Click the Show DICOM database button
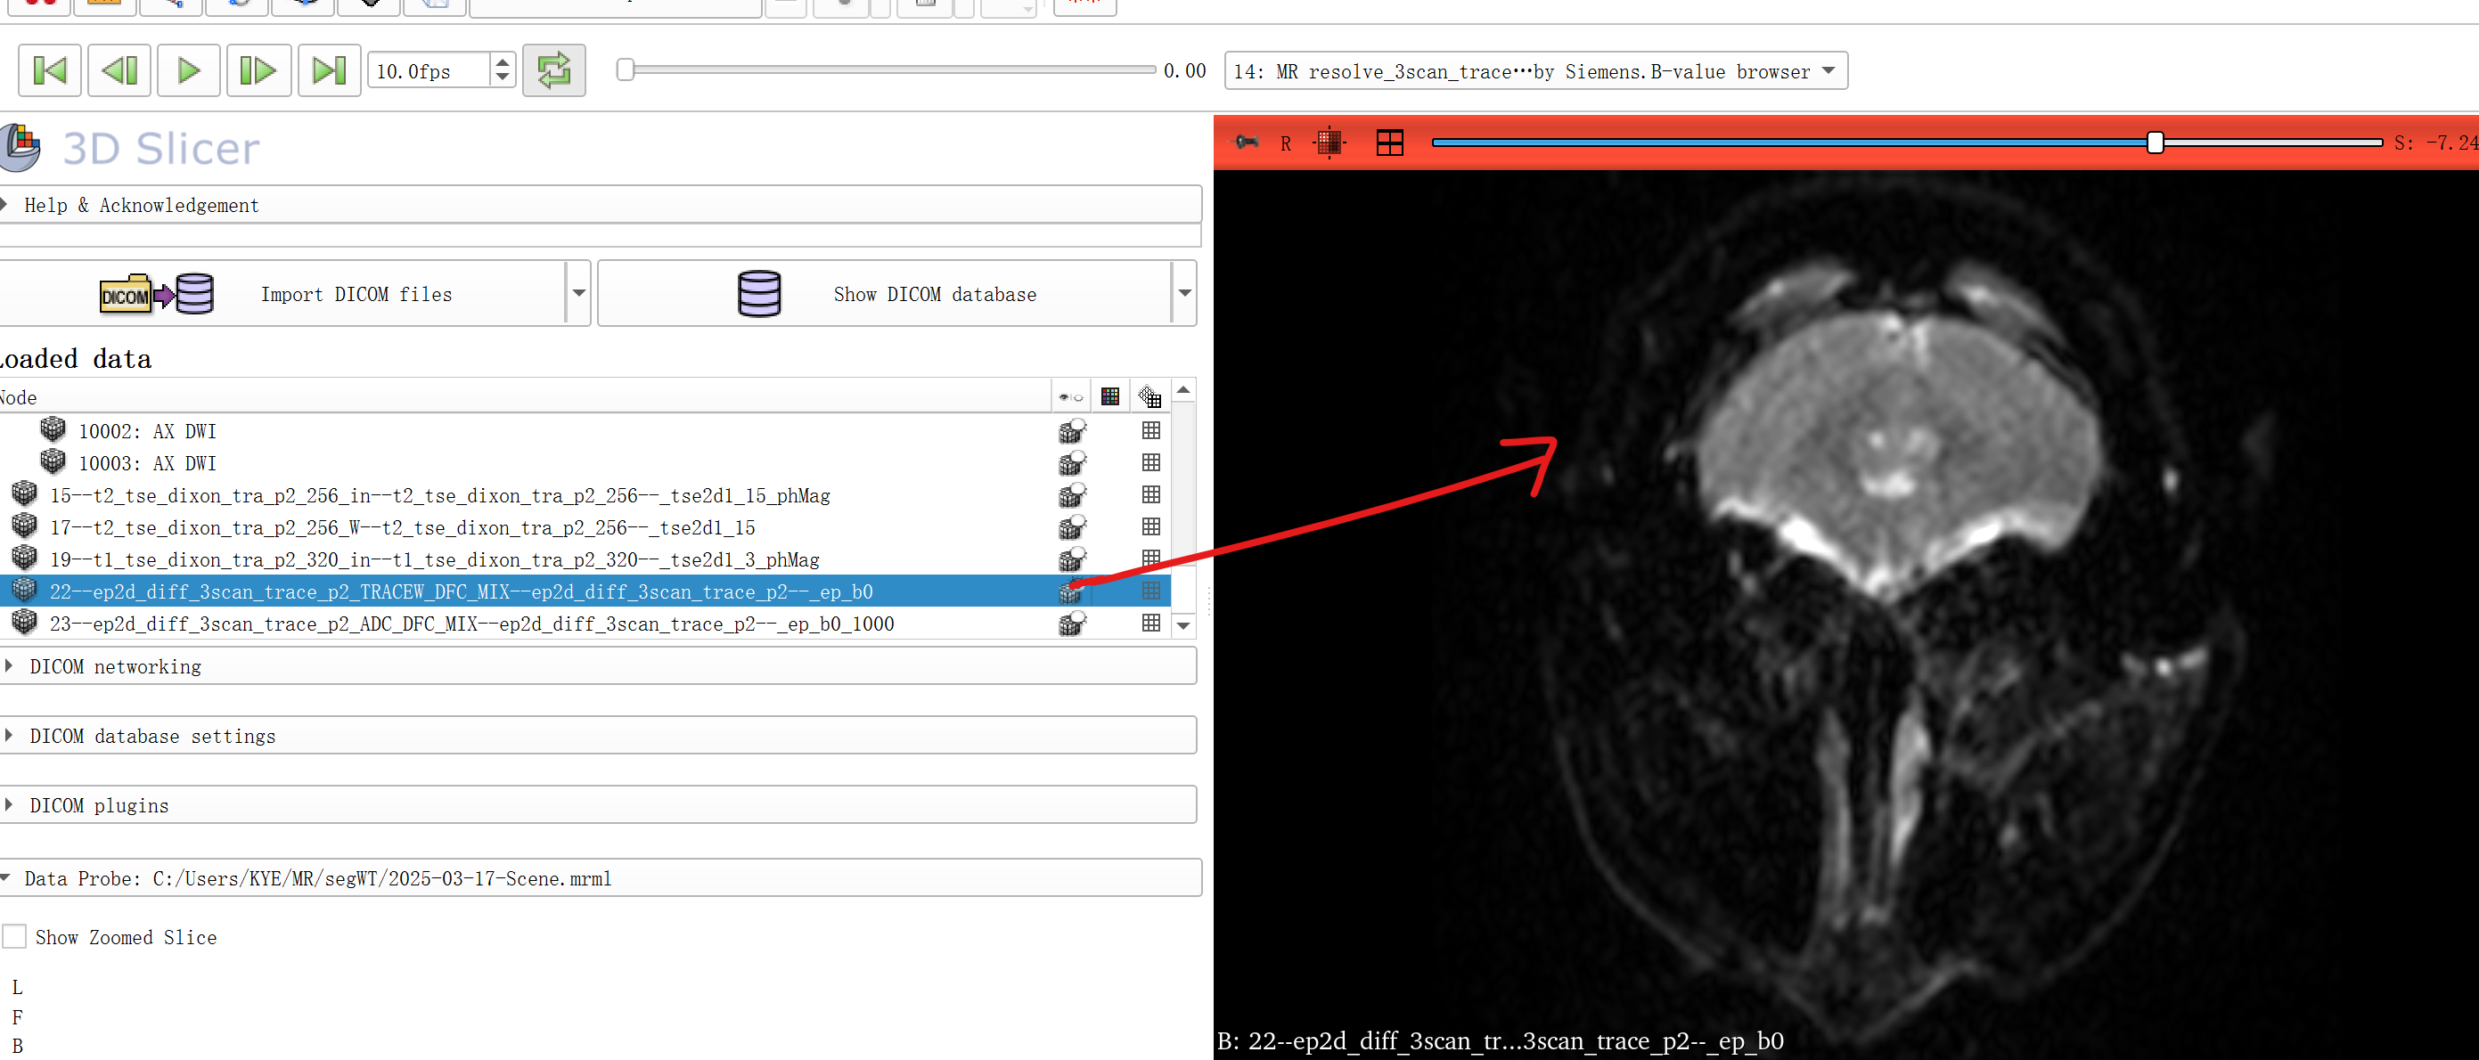This screenshot has width=2479, height=1060. point(886,293)
